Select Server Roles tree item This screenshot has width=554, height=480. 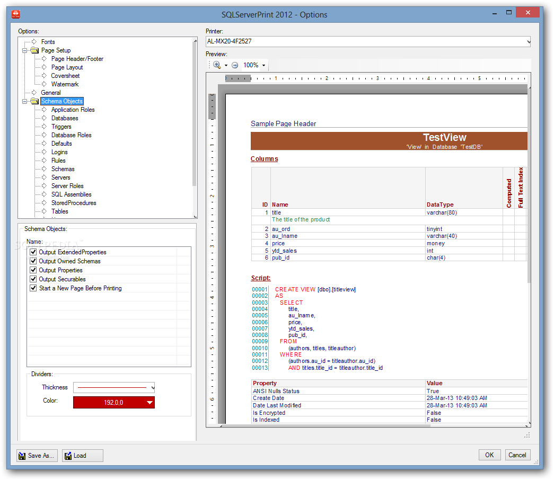pos(67,186)
